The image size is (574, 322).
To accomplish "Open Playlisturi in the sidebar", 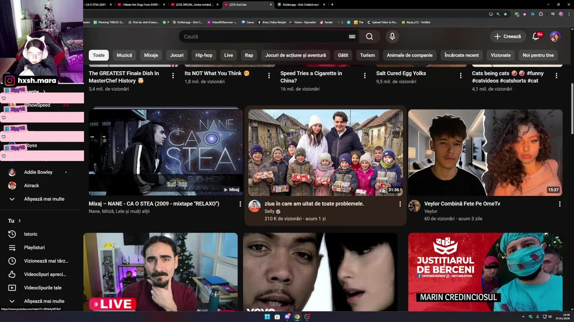I will 34,248.
